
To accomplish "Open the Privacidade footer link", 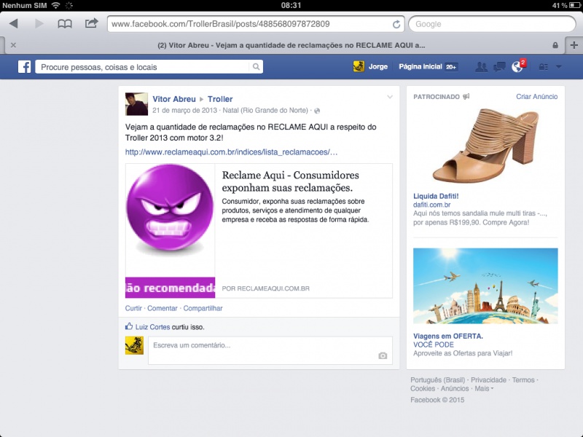I will [x=488, y=380].
